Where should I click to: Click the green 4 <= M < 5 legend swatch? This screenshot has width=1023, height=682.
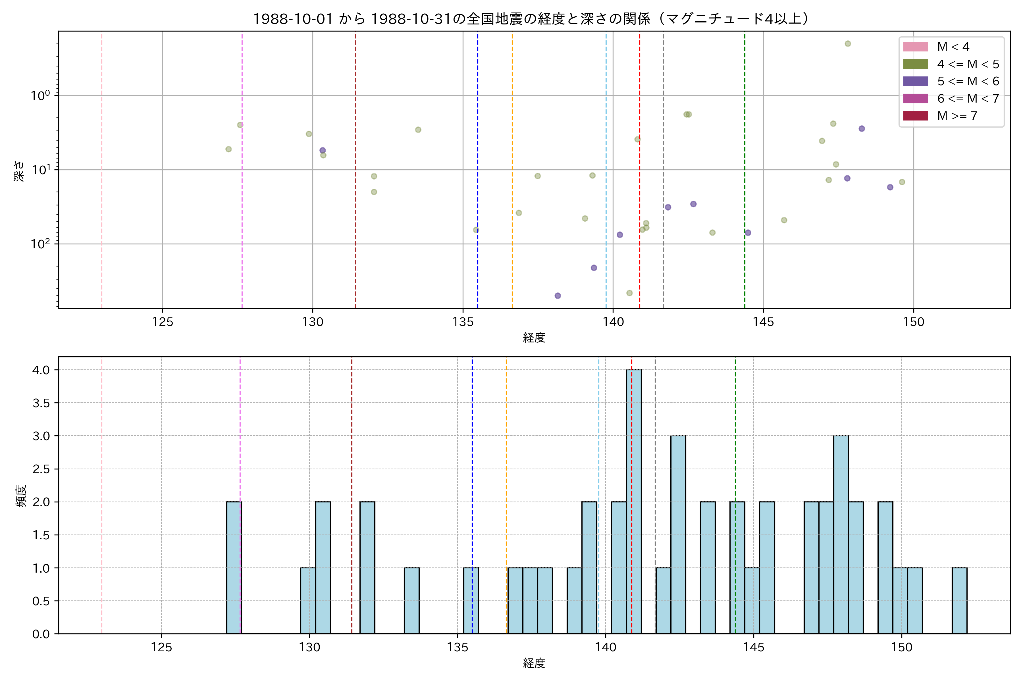(x=915, y=65)
